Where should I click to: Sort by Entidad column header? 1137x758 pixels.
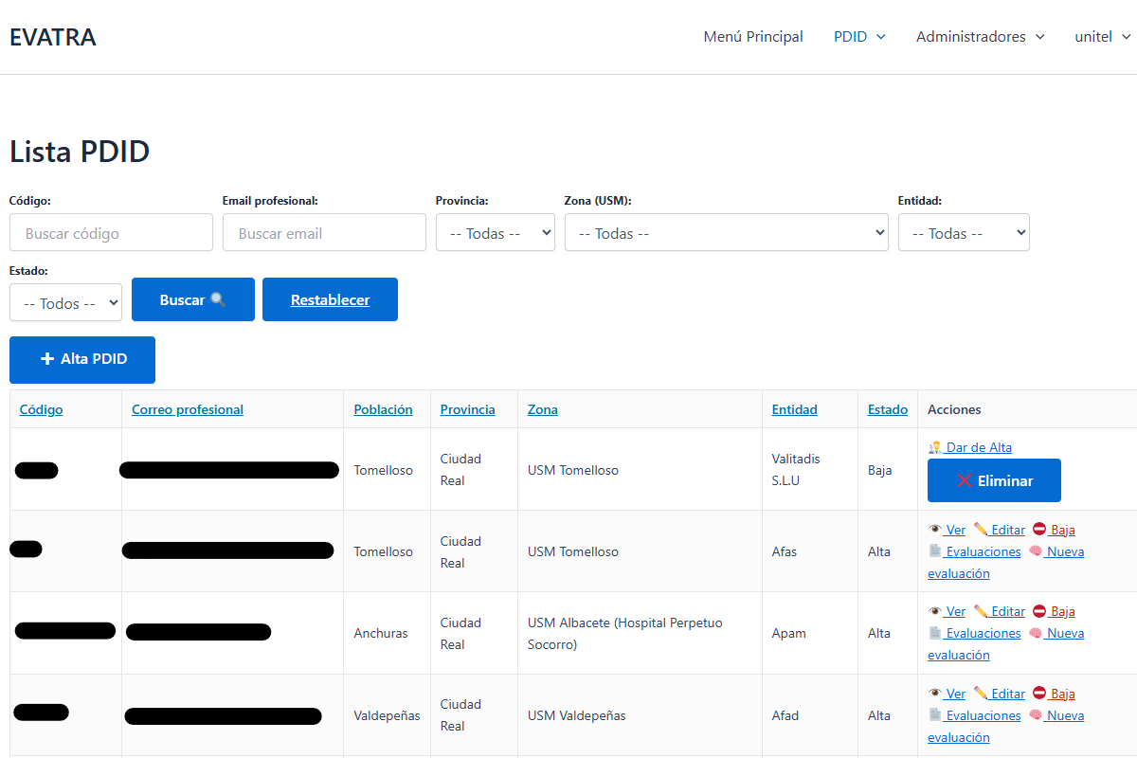click(x=795, y=409)
